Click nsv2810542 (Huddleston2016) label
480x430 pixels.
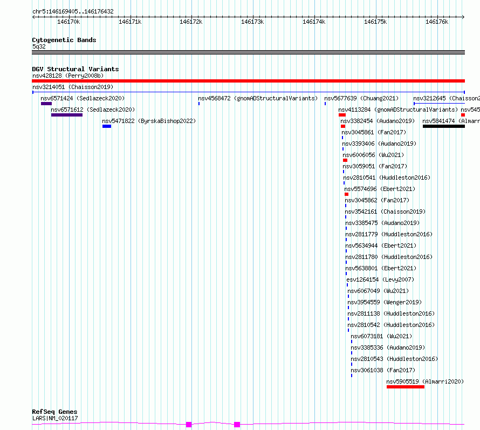pos(391,325)
